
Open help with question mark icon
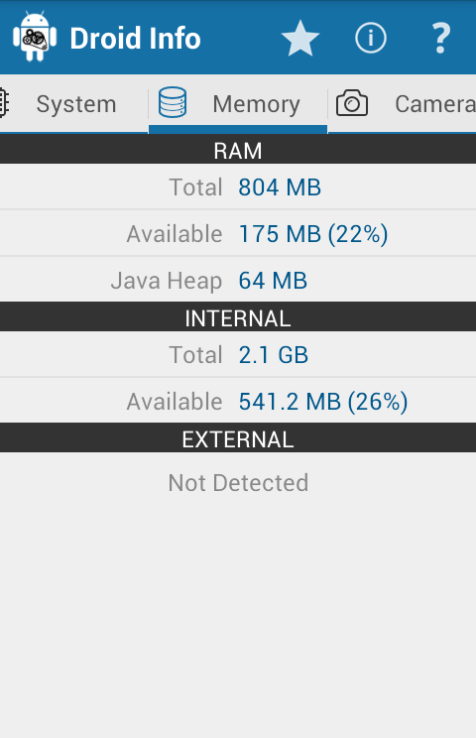[440, 38]
